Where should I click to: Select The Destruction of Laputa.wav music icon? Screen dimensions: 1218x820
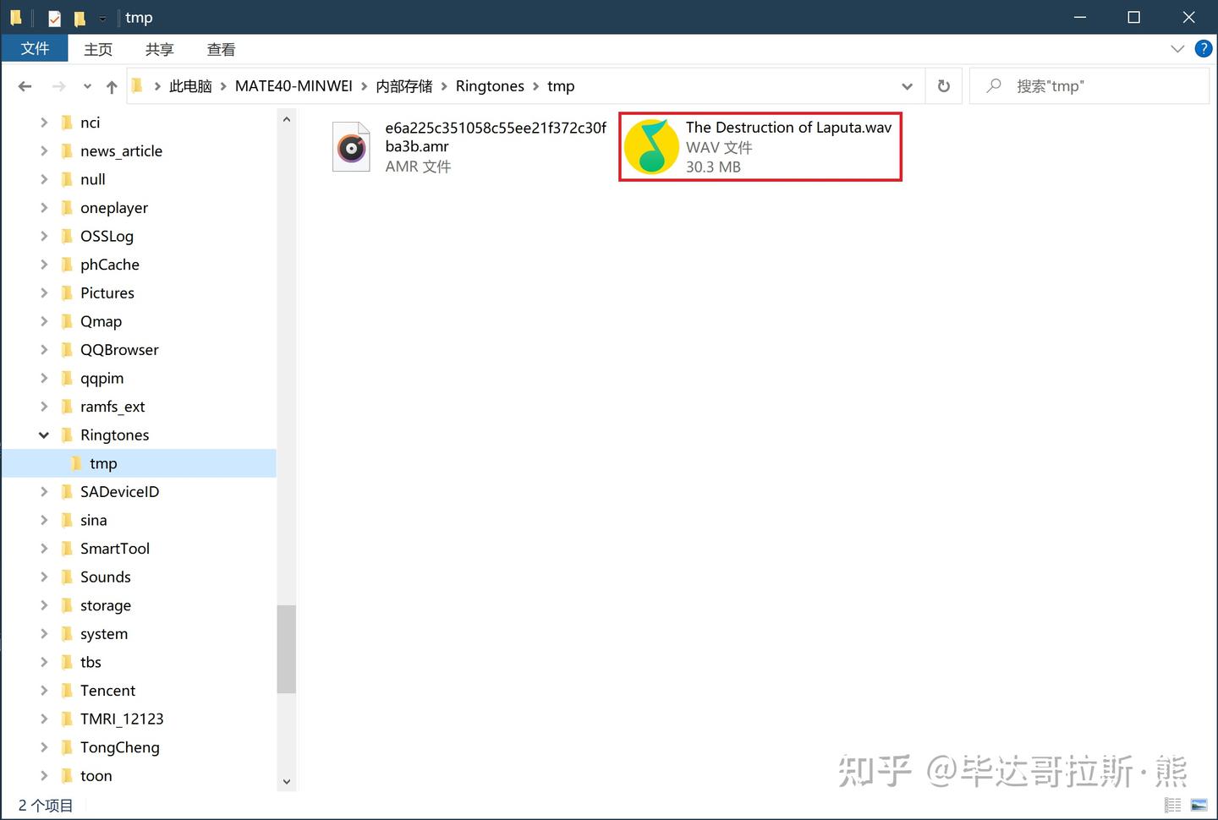click(x=651, y=146)
